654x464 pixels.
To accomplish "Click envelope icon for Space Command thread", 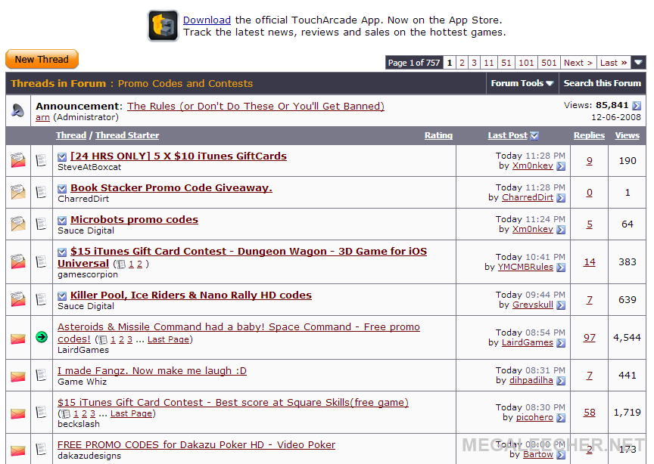I will coord(18,339).
